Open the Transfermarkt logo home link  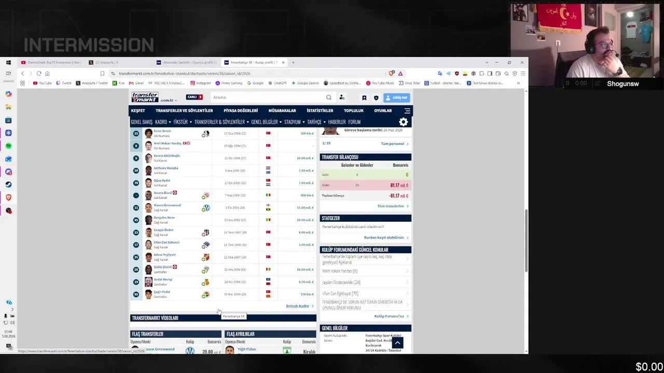tap(145, 97)
